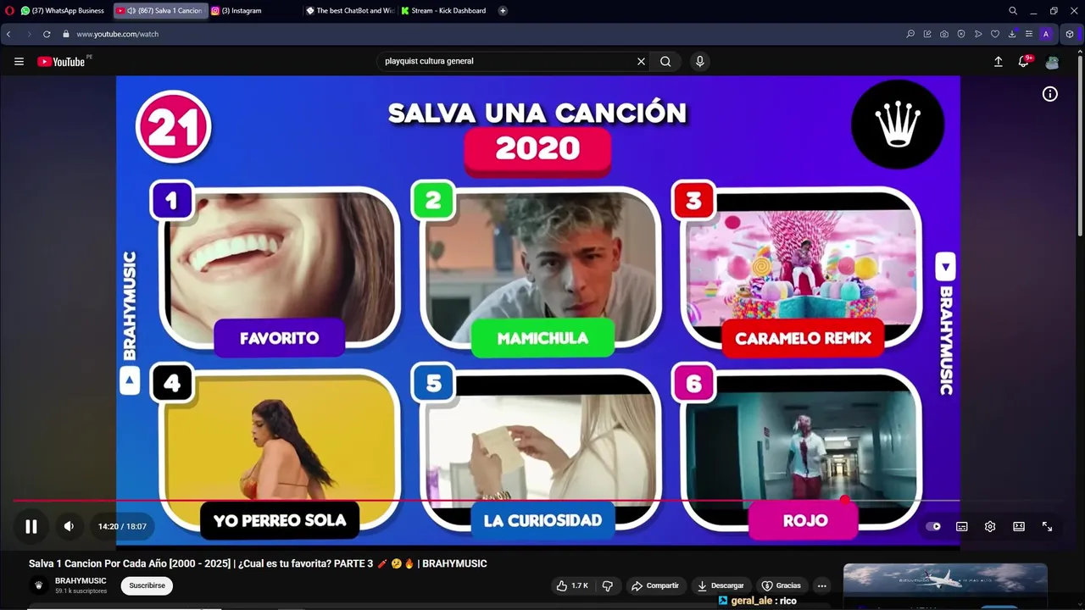Pause the video playback
Screen dimensions: 1085x610
pos(31,526)
